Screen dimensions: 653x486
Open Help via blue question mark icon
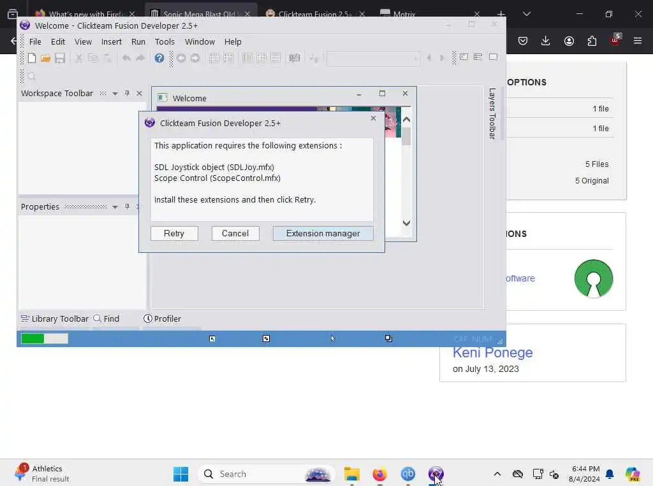[x=159, y=58]
